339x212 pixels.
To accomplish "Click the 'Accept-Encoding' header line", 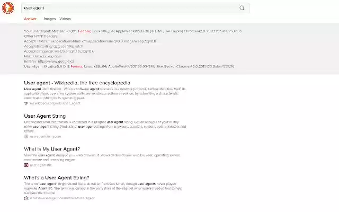I will pos(53,46).
